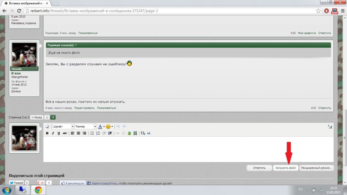Image resolution: width=347 pixels, height=195 pixels.
Task: Open the text color picker
Action: click(100, 126)
